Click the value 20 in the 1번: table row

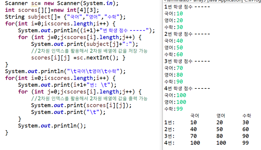pyautogui.click(x=220, y=122)
